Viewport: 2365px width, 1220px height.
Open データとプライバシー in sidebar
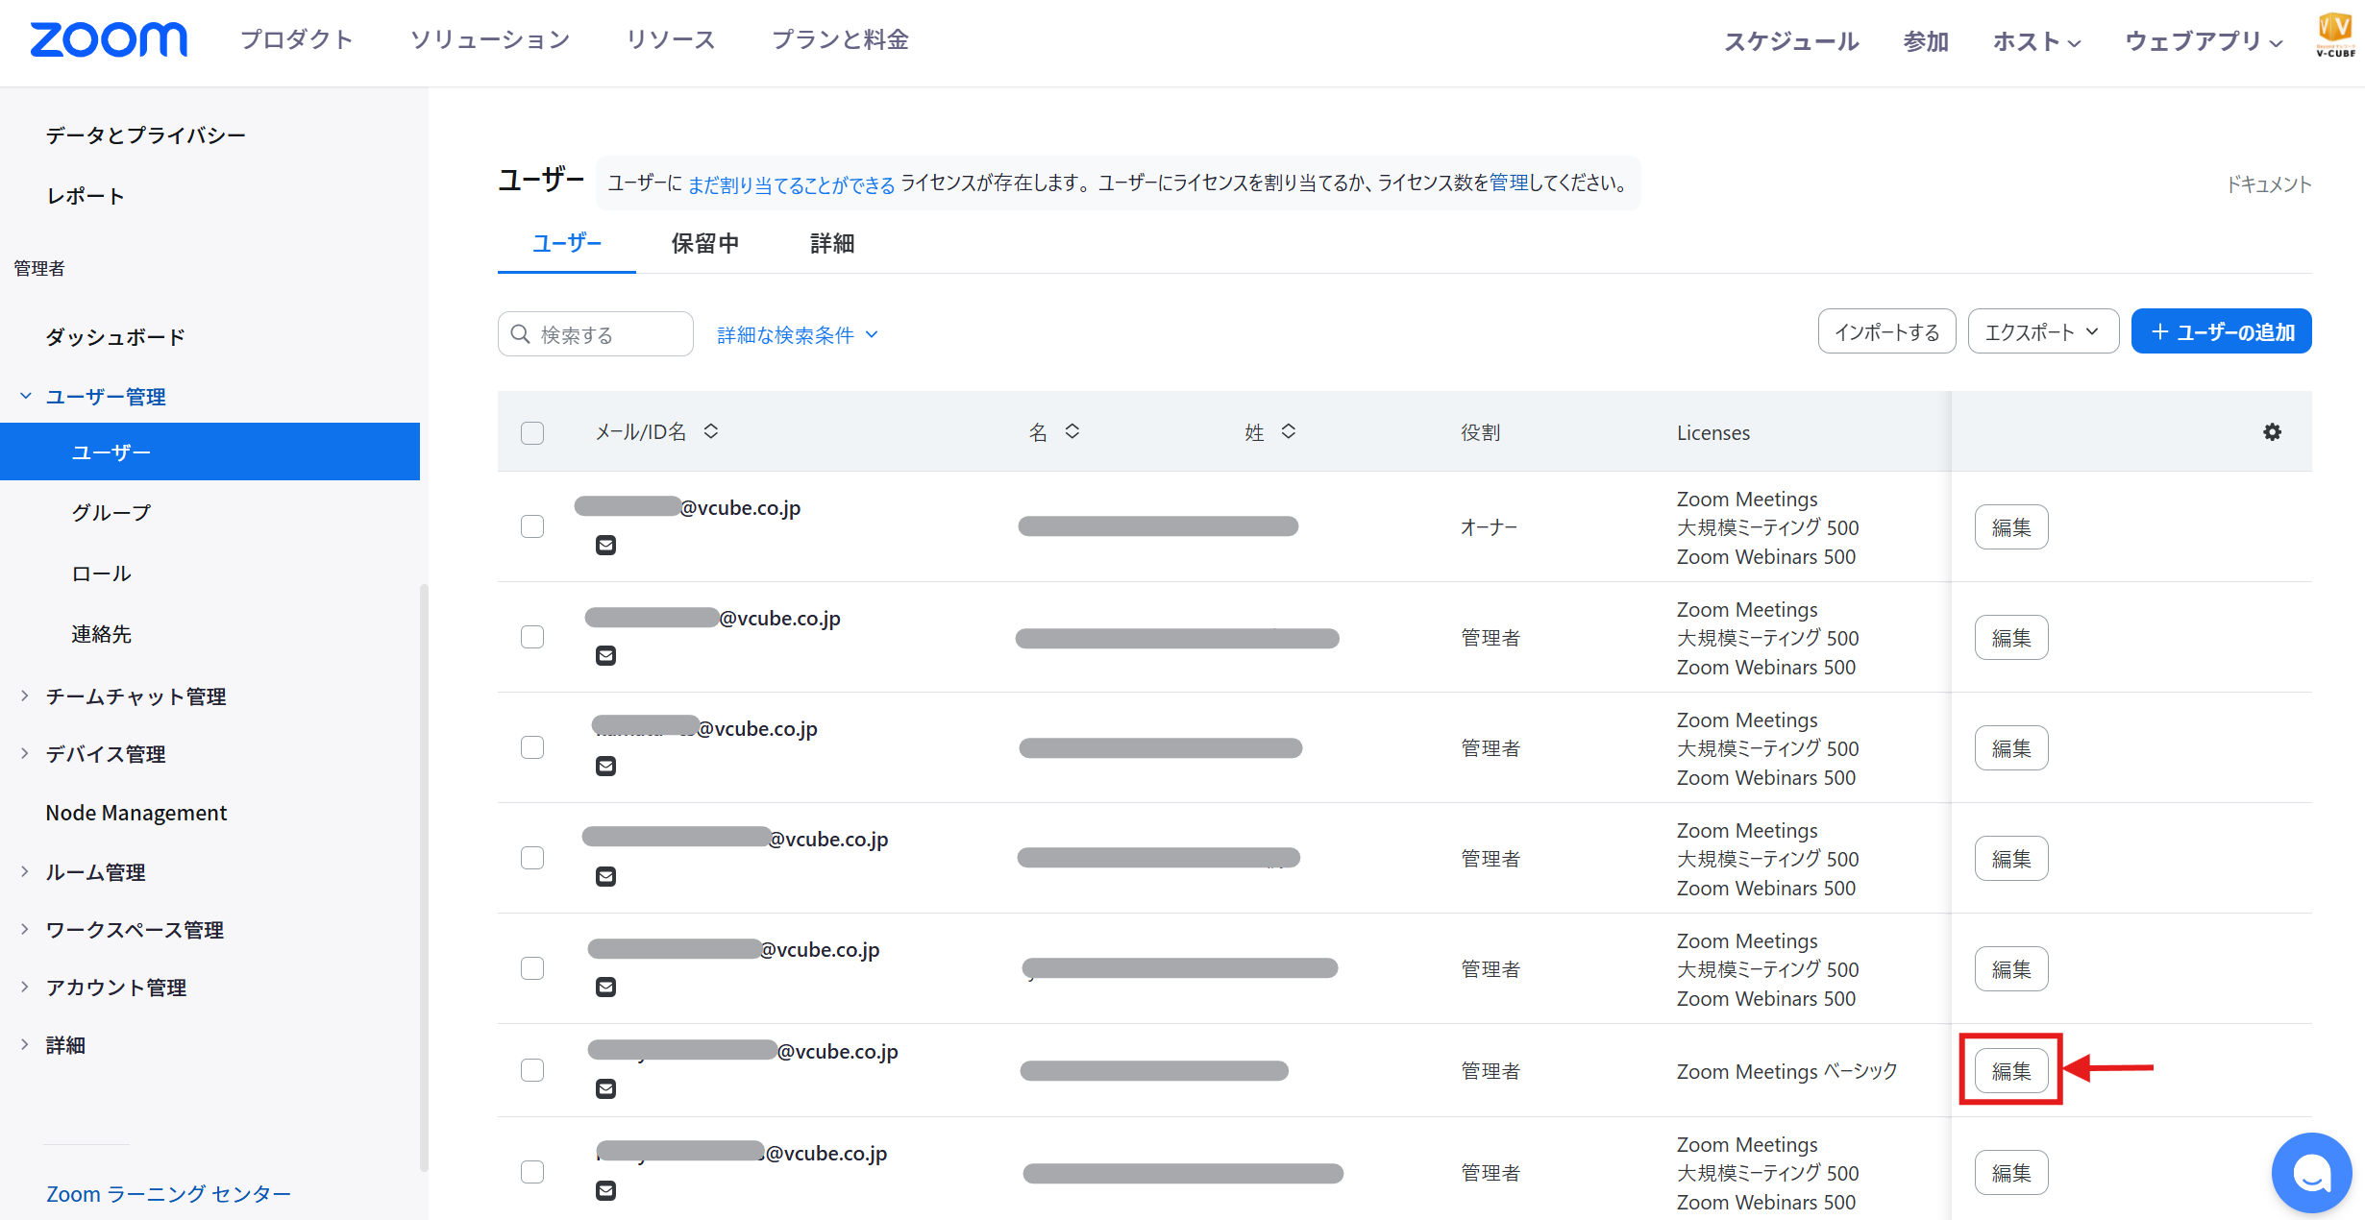[145, 135]
